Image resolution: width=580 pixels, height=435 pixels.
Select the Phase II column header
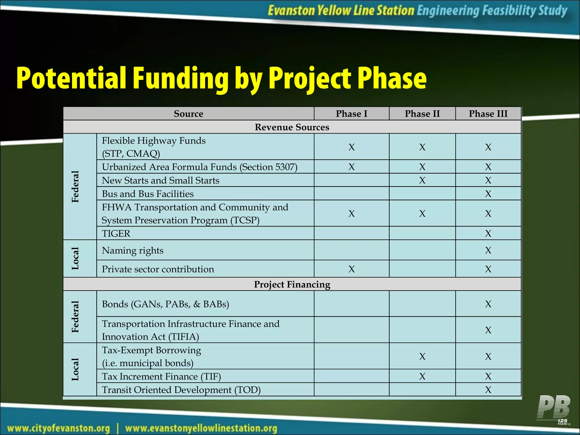pos(422,114)
